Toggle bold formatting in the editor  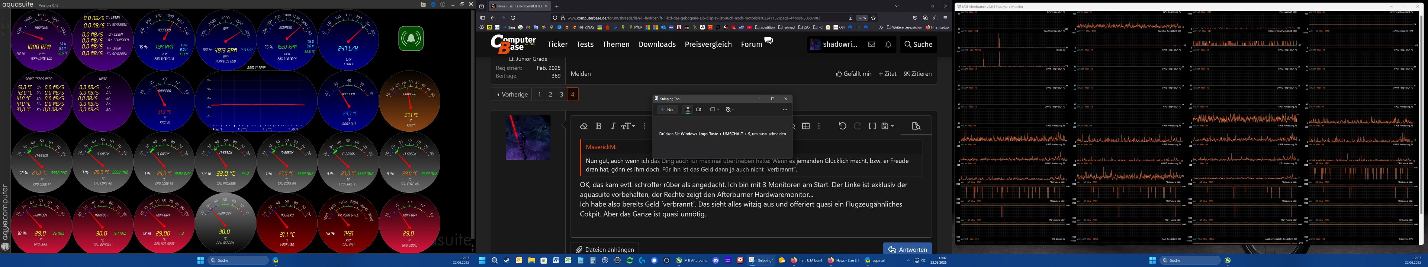pyautogui.click(x=599, y=126)
